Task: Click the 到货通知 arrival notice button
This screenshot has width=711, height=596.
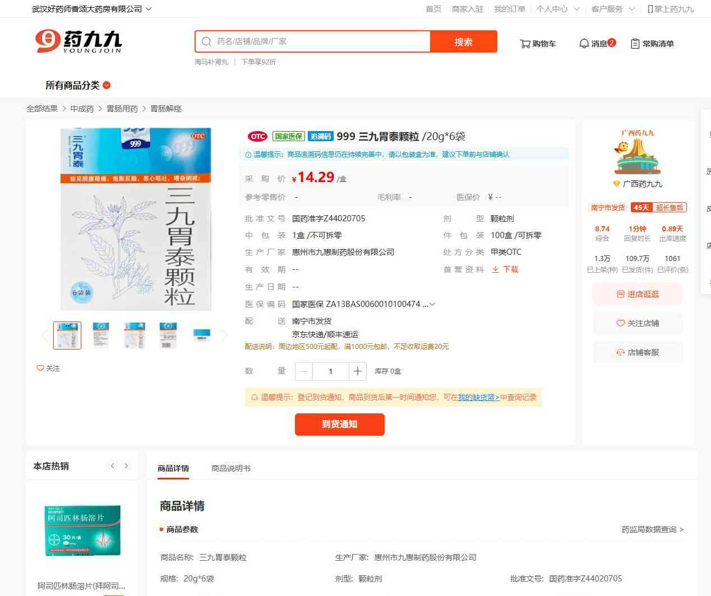Action: point(339,424)
